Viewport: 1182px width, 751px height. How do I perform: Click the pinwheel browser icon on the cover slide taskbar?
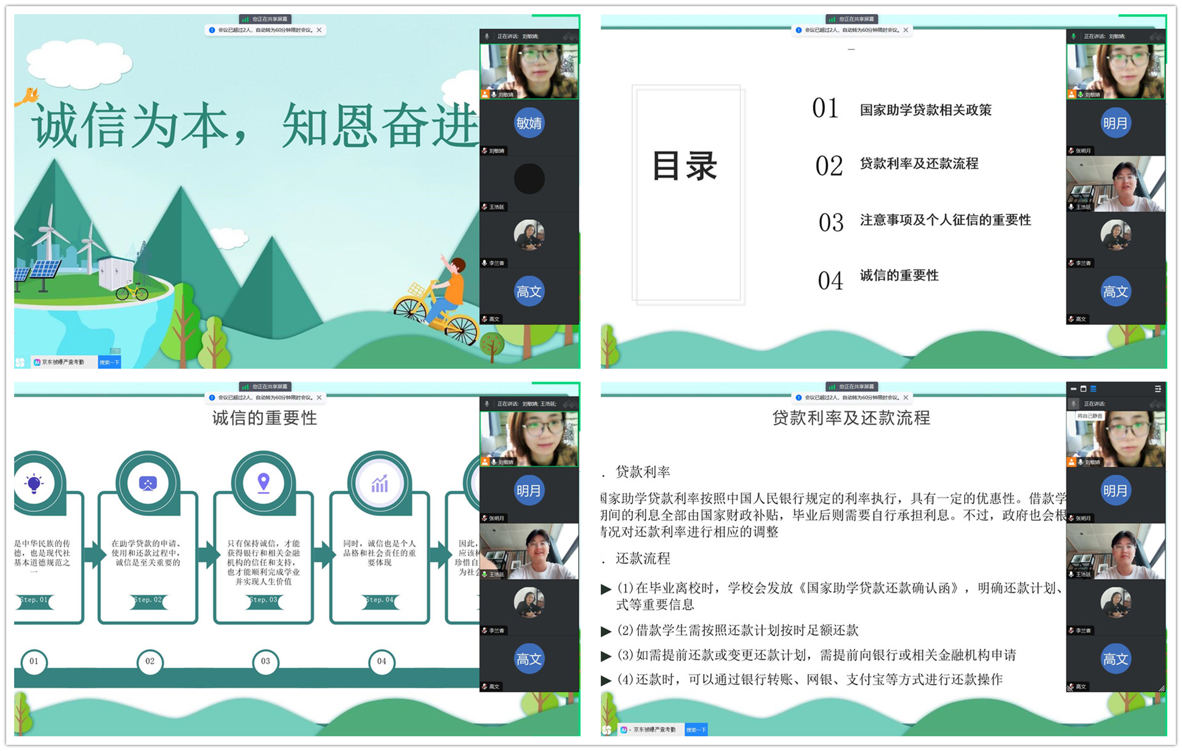(x=20, y=363)
